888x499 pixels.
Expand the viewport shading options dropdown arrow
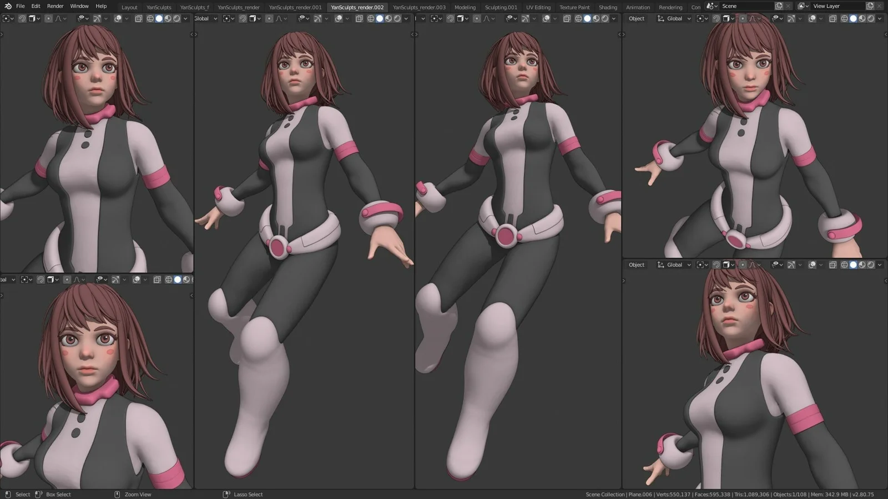(x=879, y=18)
